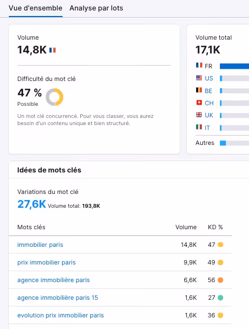Switch to the Vue d'ensemble tab
The width and height of the screenshot is (249, 329).
click(x=36, y=8)
